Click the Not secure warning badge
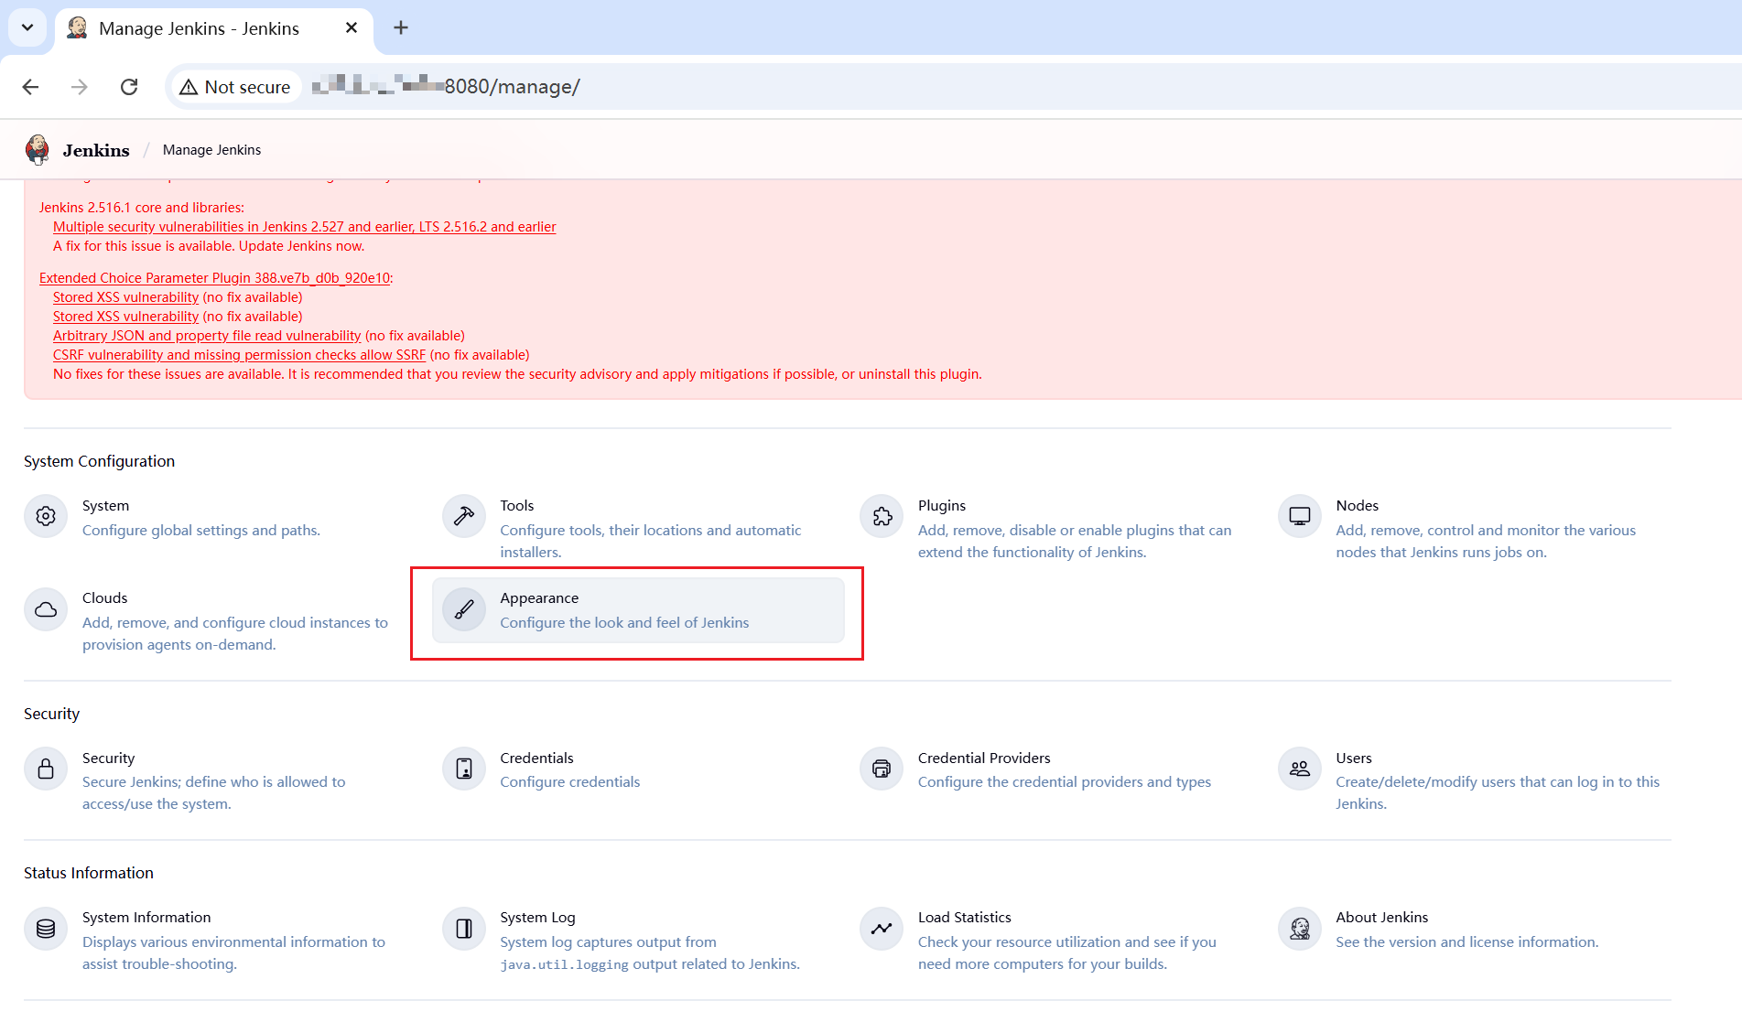This screenshot has height=1022, width=1742. [x=236, y=87]
